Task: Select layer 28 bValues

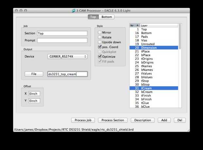Action: pyautogui.click(x=154, y=77)
